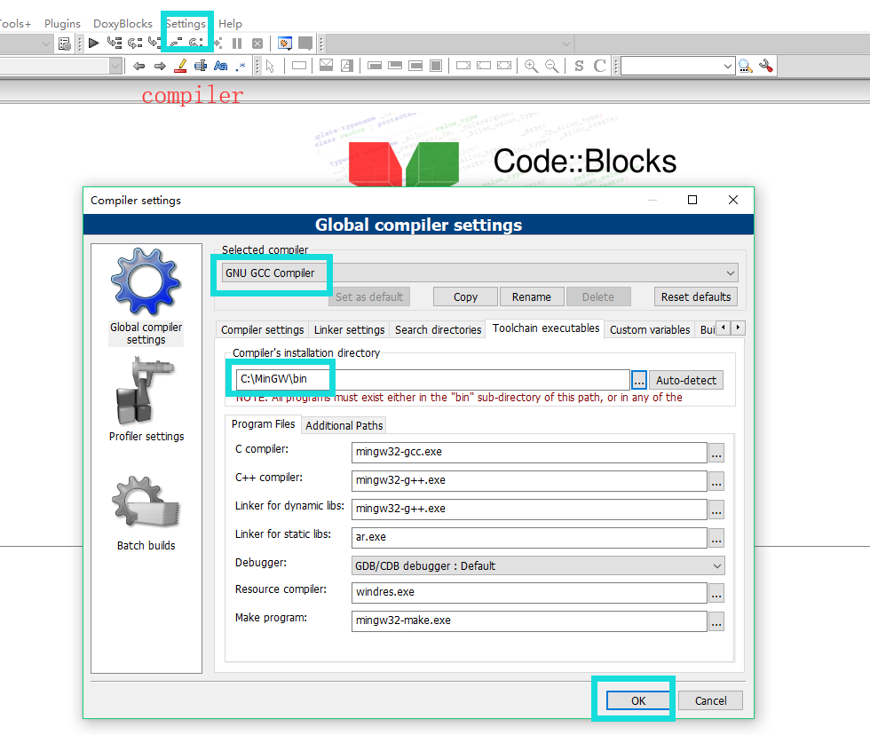
Task: Click the search magnifier icon beside combo box
Action: 745,67
